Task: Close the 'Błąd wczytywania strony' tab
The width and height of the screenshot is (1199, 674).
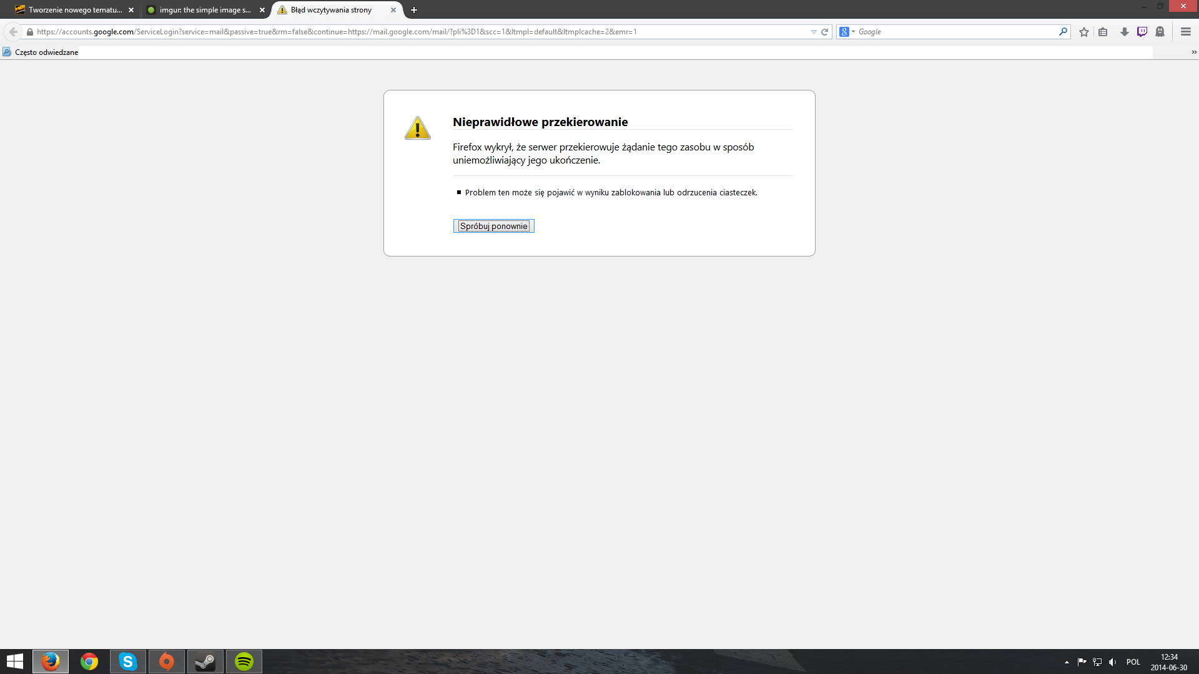Action: coord(393,10)
